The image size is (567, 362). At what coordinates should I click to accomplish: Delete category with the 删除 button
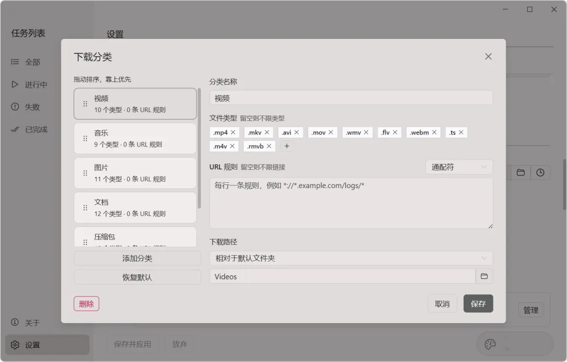pyautogui.click(x=87, y=304)
